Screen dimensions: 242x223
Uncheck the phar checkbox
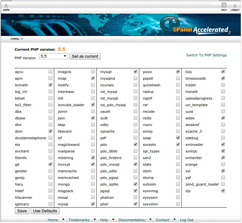tap(135, 204)
